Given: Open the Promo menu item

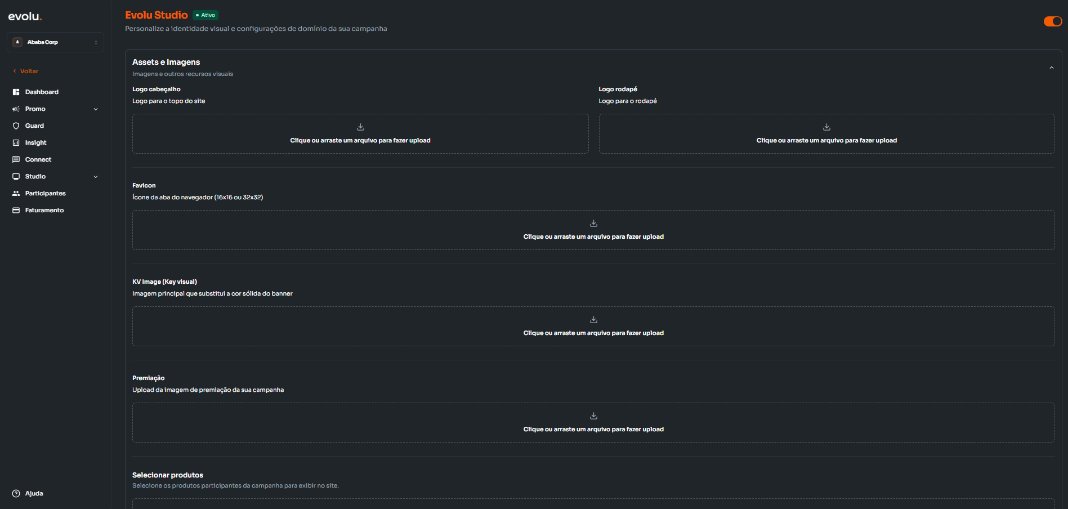Looking at the screenshot, I should pos(35,109).
